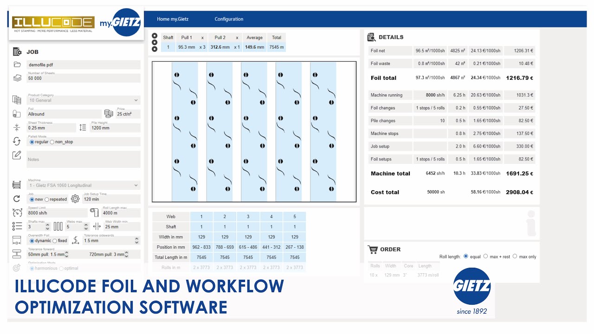Click the Pile Height 1200 mm field

115,128
